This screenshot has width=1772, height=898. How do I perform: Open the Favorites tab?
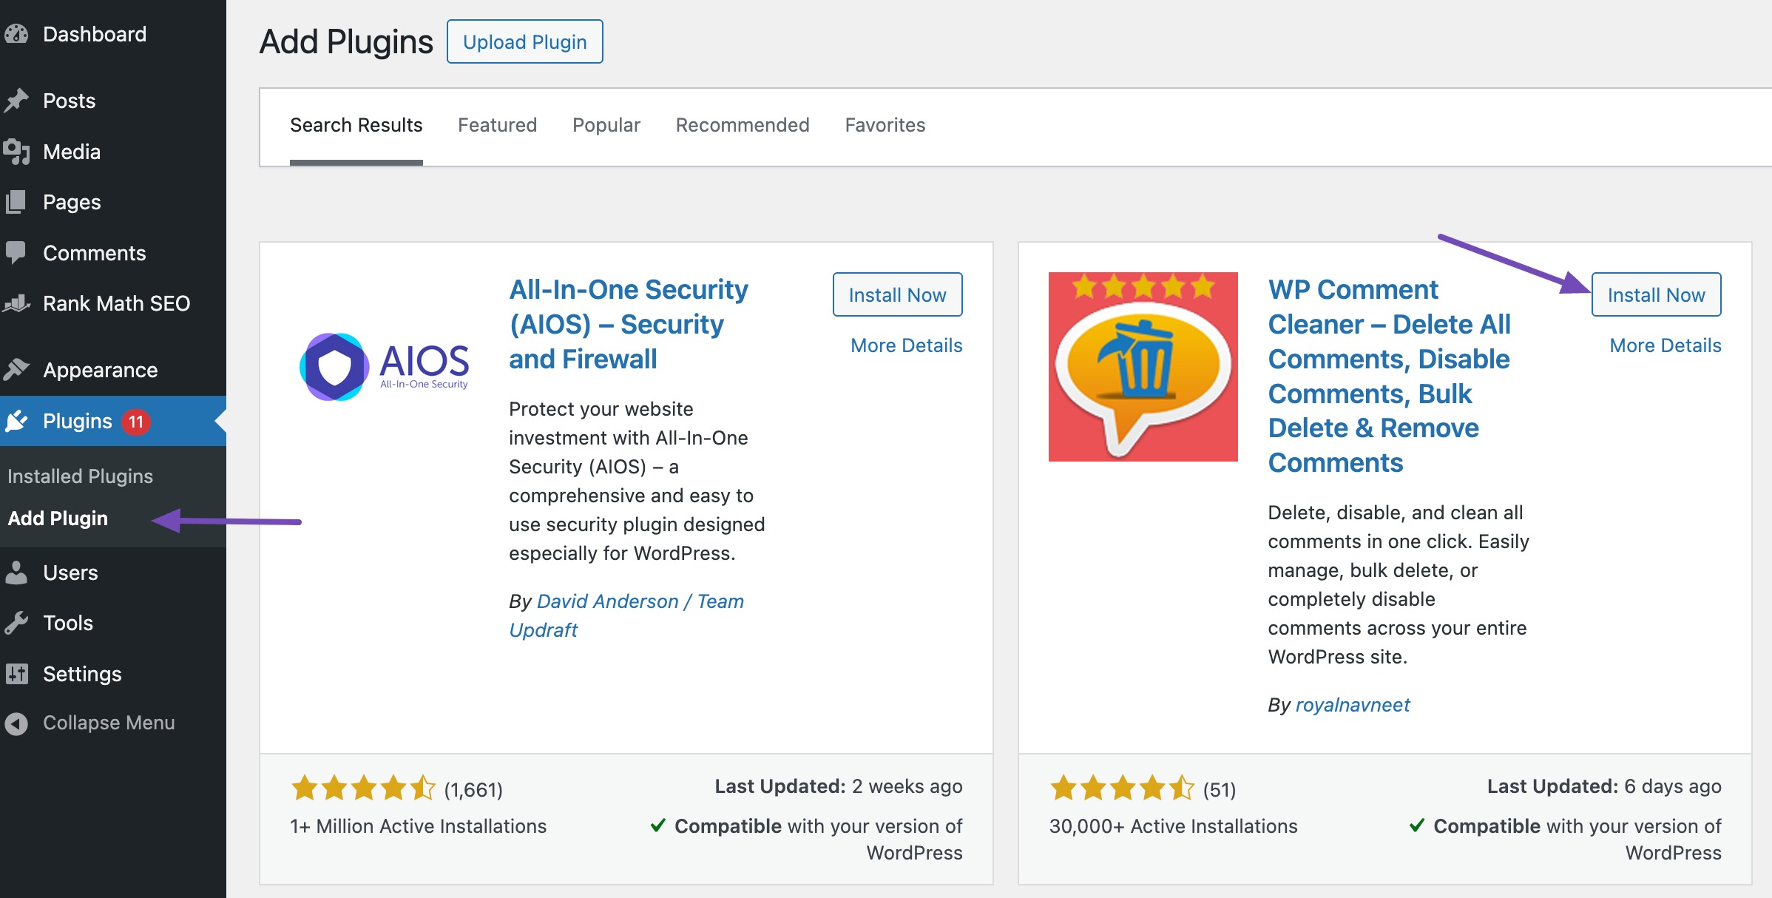[885, 125]
